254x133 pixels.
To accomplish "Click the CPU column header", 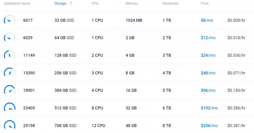I will coord(95,4).
